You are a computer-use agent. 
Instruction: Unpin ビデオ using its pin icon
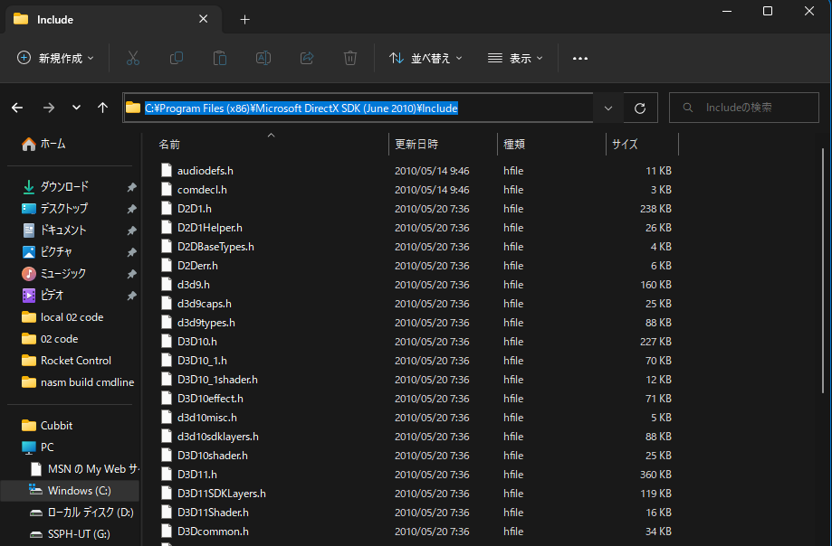tap(131, 296)
